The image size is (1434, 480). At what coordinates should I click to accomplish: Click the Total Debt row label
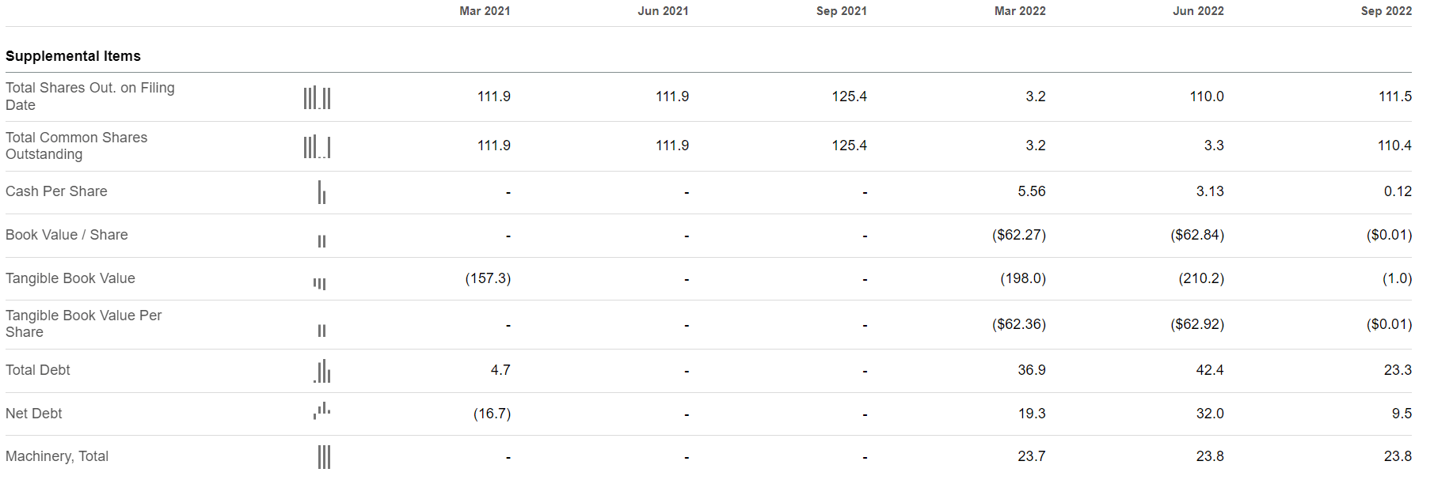(x=38, y=370)
